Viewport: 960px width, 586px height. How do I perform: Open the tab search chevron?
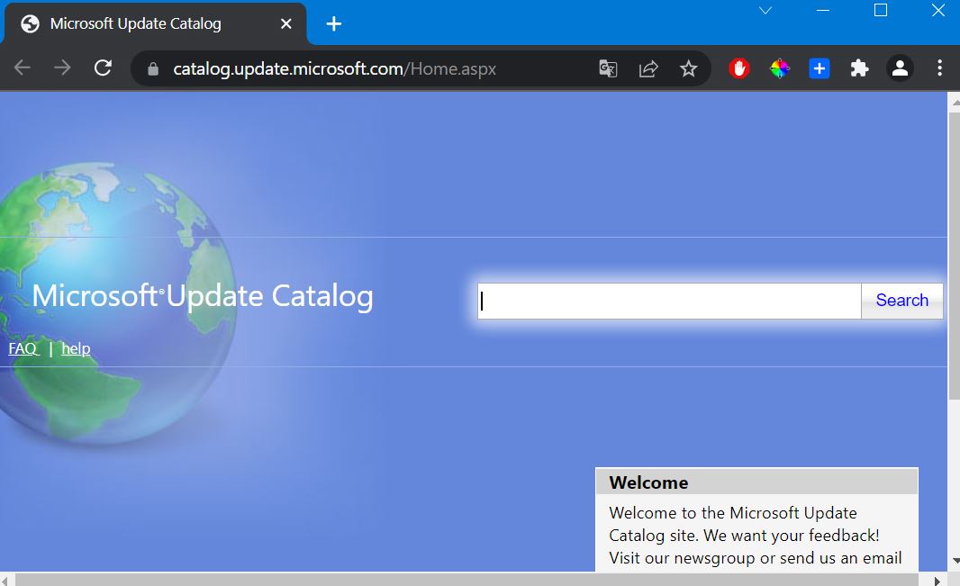pyautogui.click(x=765, y=11)
